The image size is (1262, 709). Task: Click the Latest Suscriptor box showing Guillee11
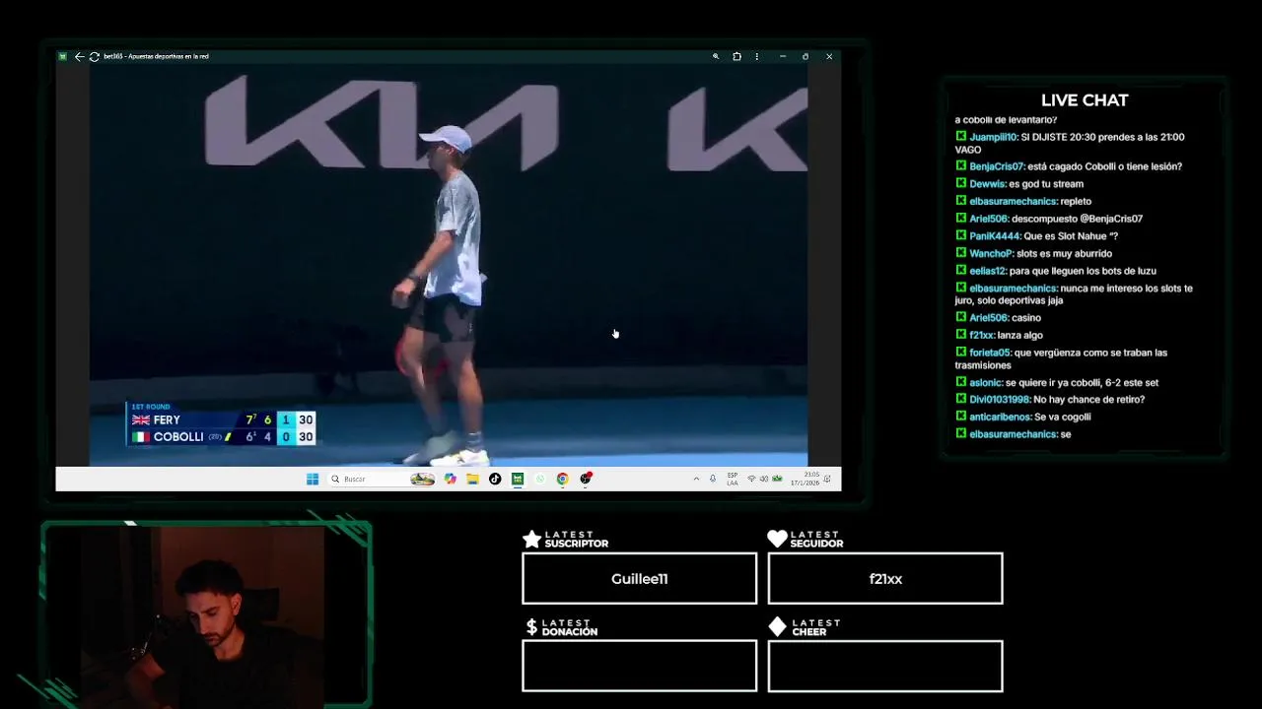(x=640, y=578)
